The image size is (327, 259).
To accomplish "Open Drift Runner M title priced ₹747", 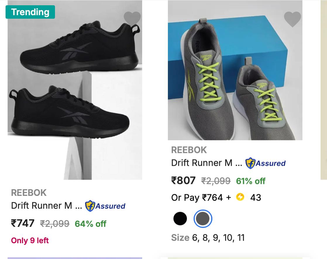I will [46, 206].
